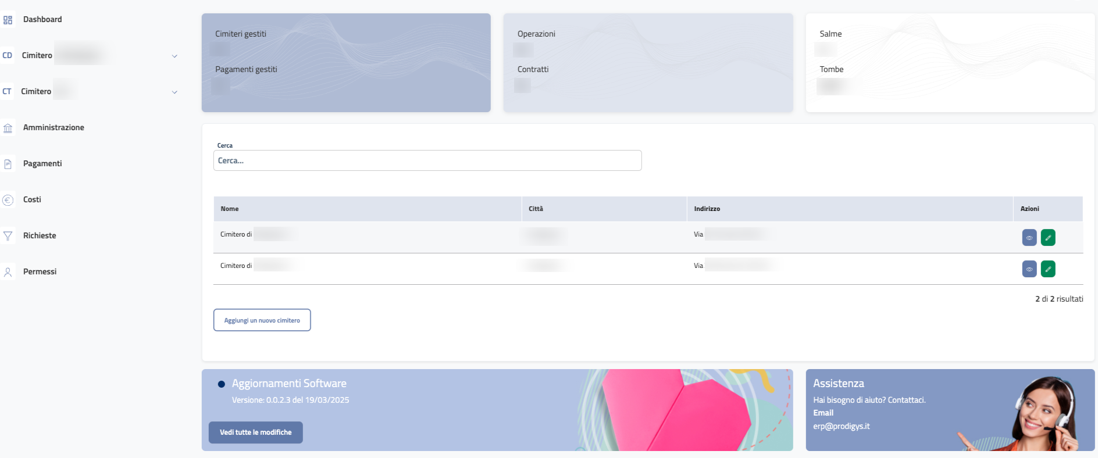
Task: Click the Permessi user icon
Action: click(x=8, y=272)
